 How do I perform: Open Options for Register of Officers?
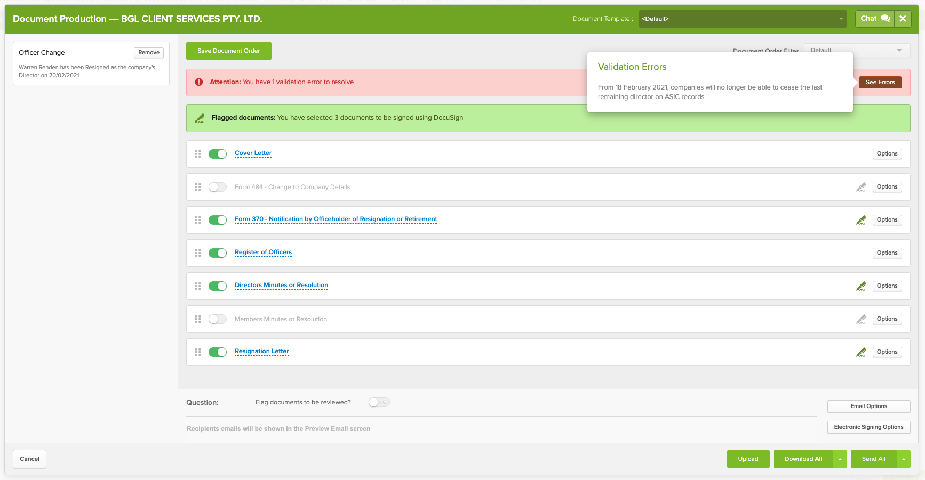(x=887, y=253)
